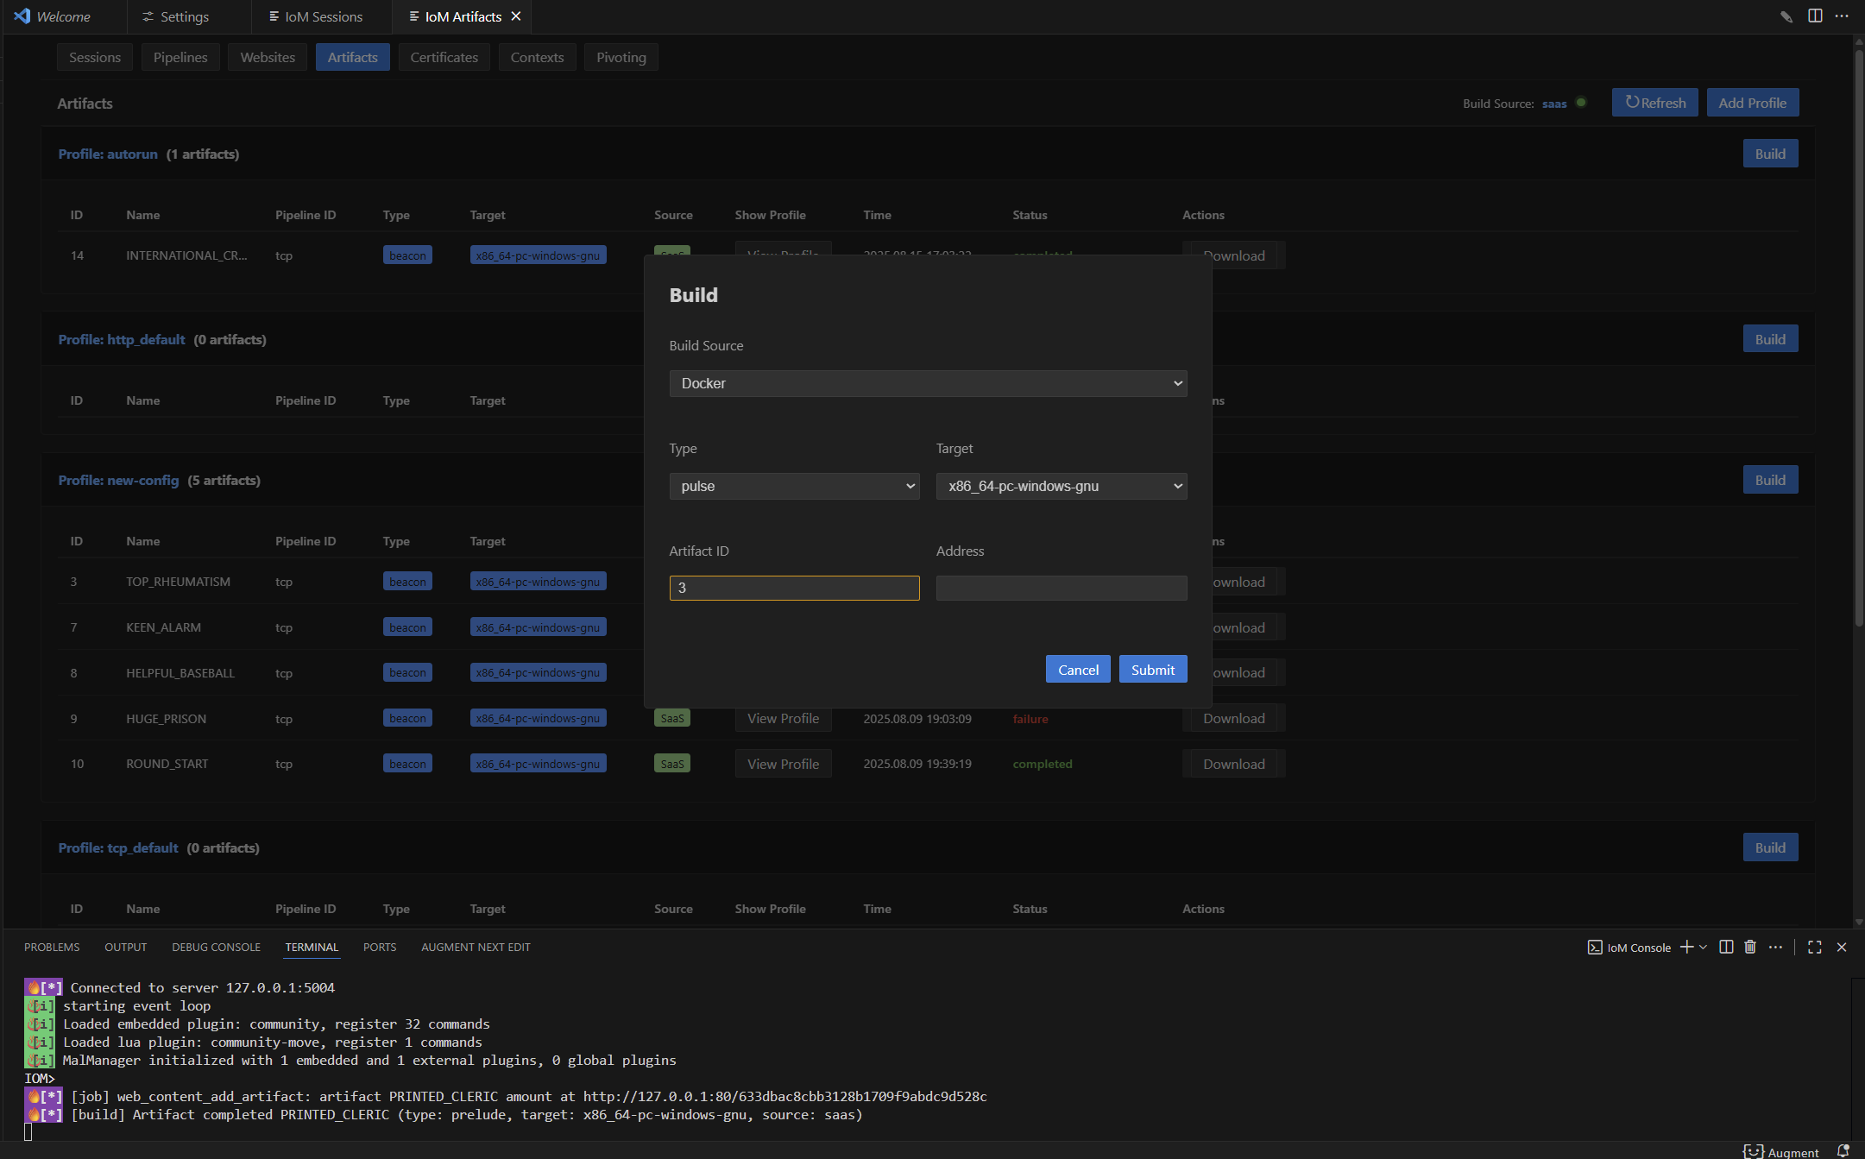
Task: Open the Build Source dropdown
Action: (928, 383)
